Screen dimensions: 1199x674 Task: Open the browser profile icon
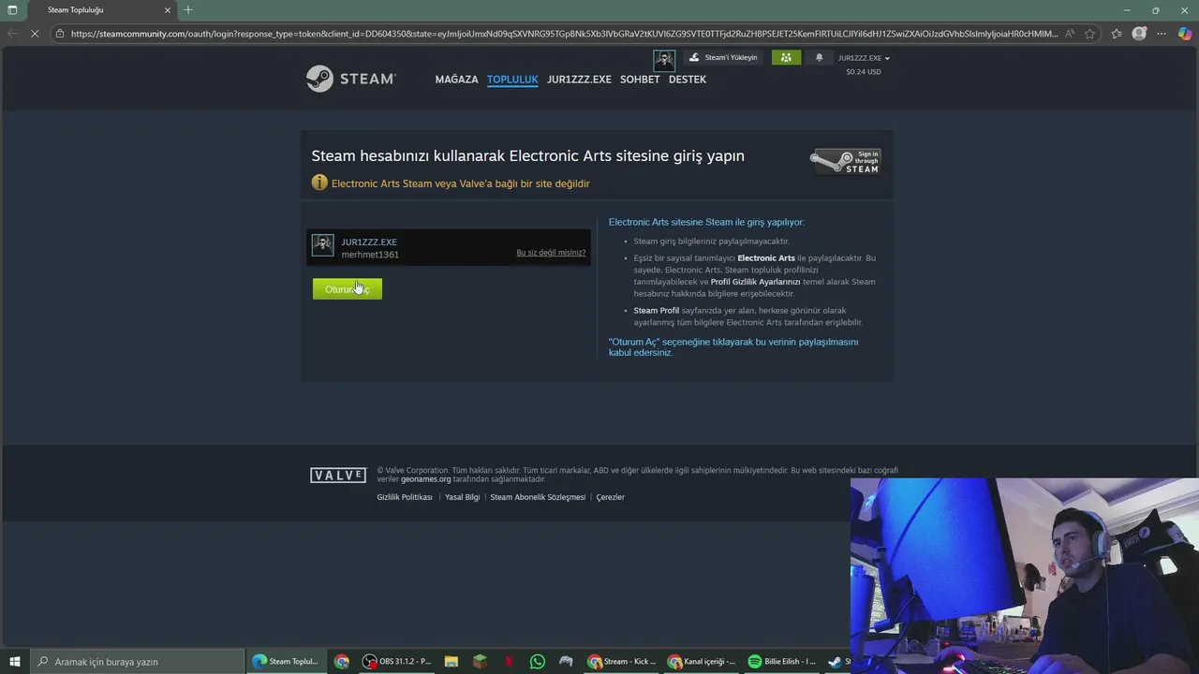1139,34
